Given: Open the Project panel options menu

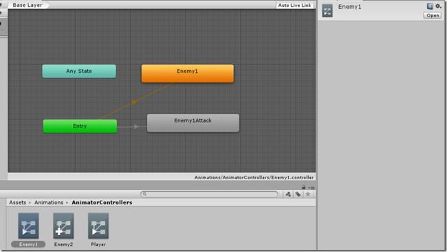Looking at the screenshot, I should point(312,187).
